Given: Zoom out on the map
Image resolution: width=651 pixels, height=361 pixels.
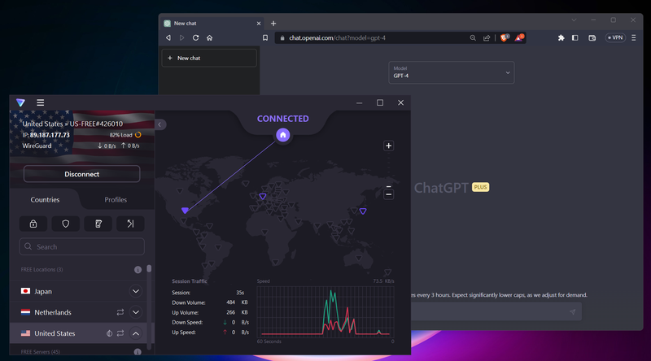Looking at the screenshot, I should tap(389, 194).
